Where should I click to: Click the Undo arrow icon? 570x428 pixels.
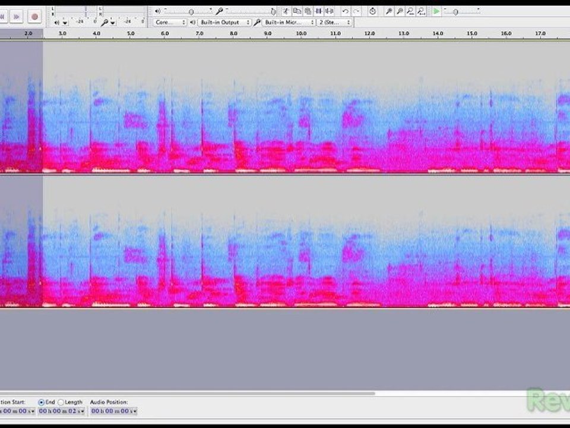[x=346, y=11]
